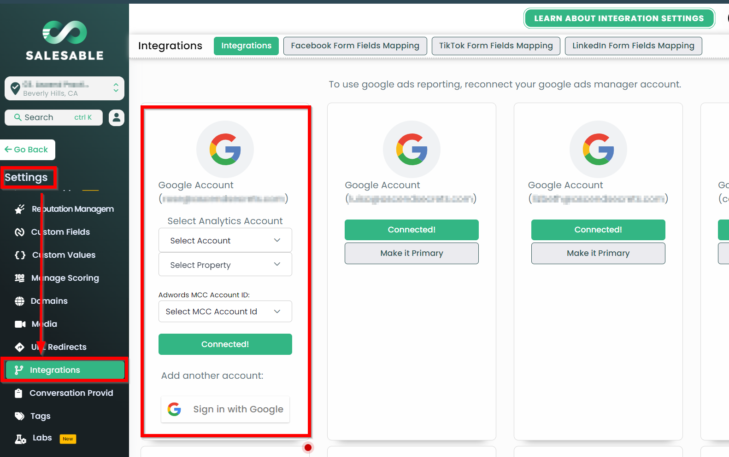This screenshot has height=457, width=729.
Task: Switch to Facebook Form Fields Mapping tab
Action: coord(355,46)
